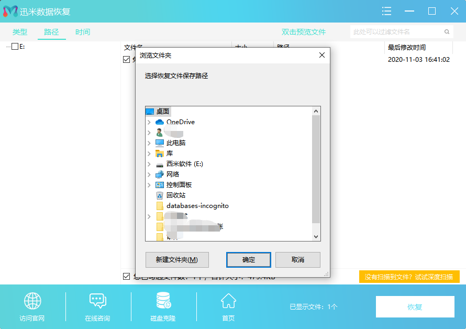Image resolution: width=466 pixels, height=329 pixels.
Task: Uncheck the file checkbox under 文件名
Action: (x=126, y=59)
